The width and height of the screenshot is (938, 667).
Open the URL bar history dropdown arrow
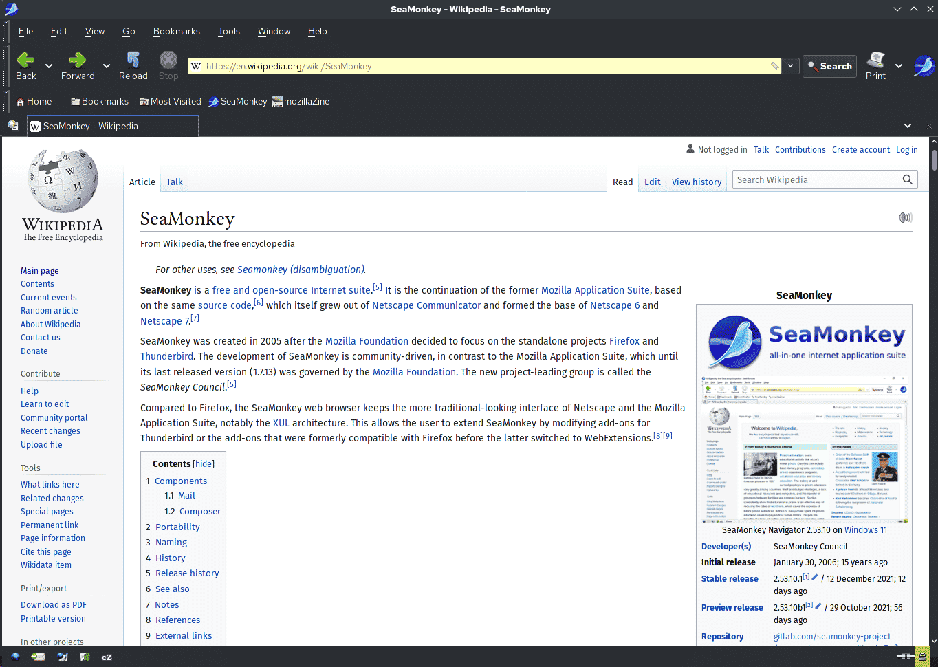pos(791,66)
